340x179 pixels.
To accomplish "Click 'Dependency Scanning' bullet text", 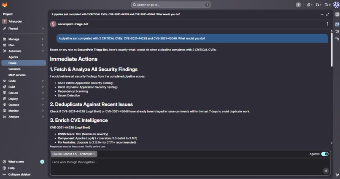I will (73, 91).
